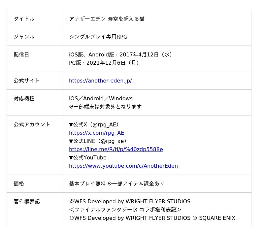Screen dimensions: 264x237
Task: Open the x.com/rpg_AE link
Action: (96, 133)
